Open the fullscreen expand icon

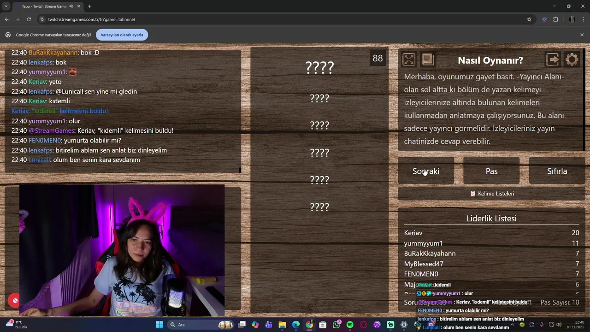(x=409, y=59)
